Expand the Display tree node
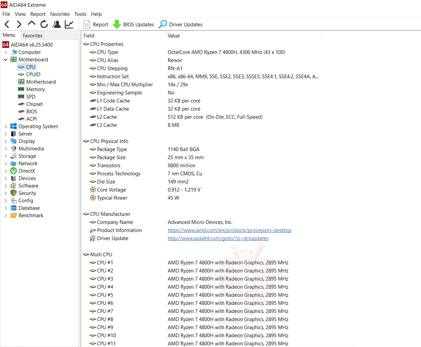 click(6, 141)
